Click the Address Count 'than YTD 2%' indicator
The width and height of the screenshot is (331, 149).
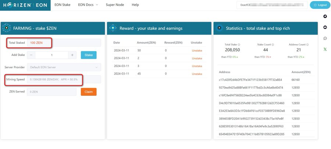coord(296,57)
